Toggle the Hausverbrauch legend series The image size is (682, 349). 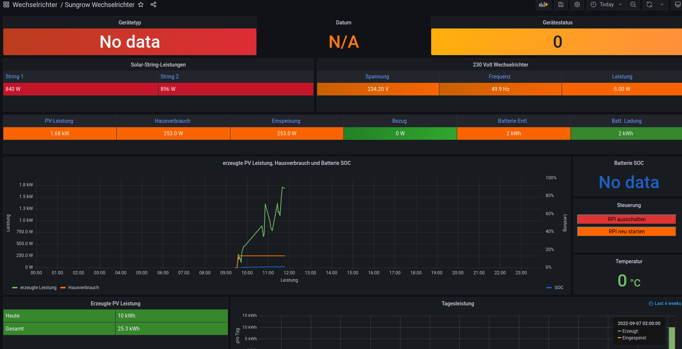click(83, 288)
